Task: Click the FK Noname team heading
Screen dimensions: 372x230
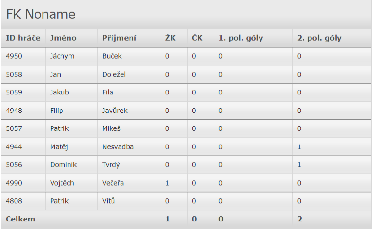Action: click(x=41, y=15)
